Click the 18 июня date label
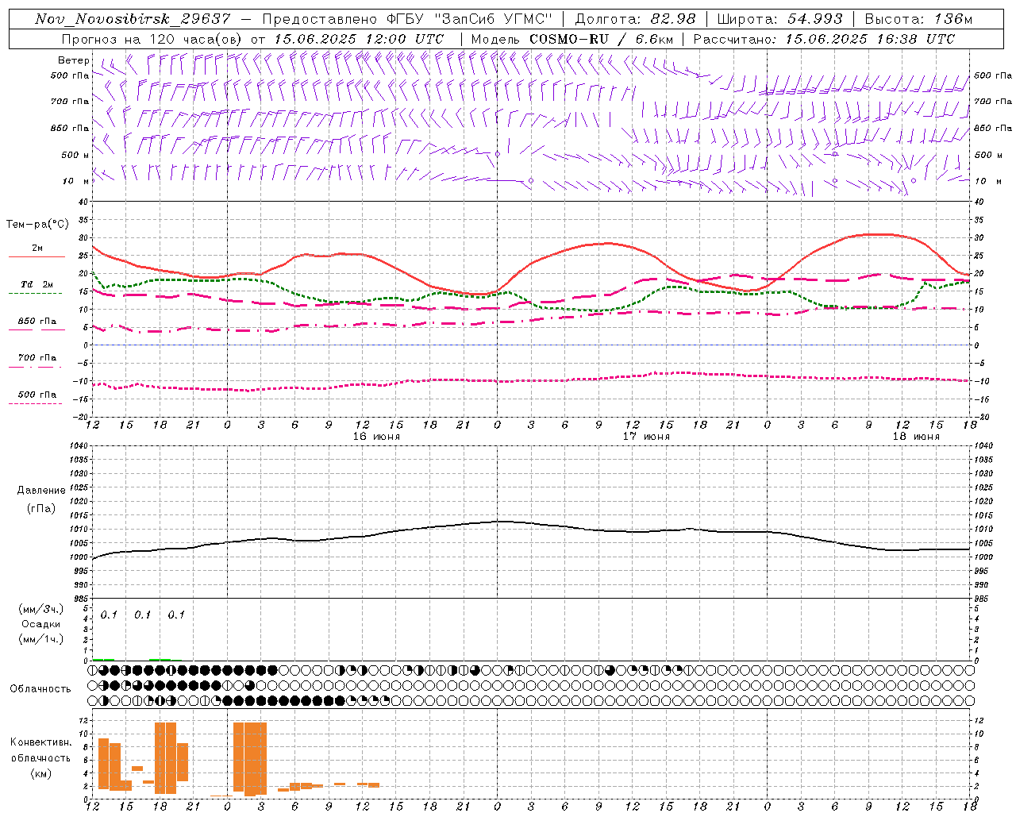 click(916, 437)
